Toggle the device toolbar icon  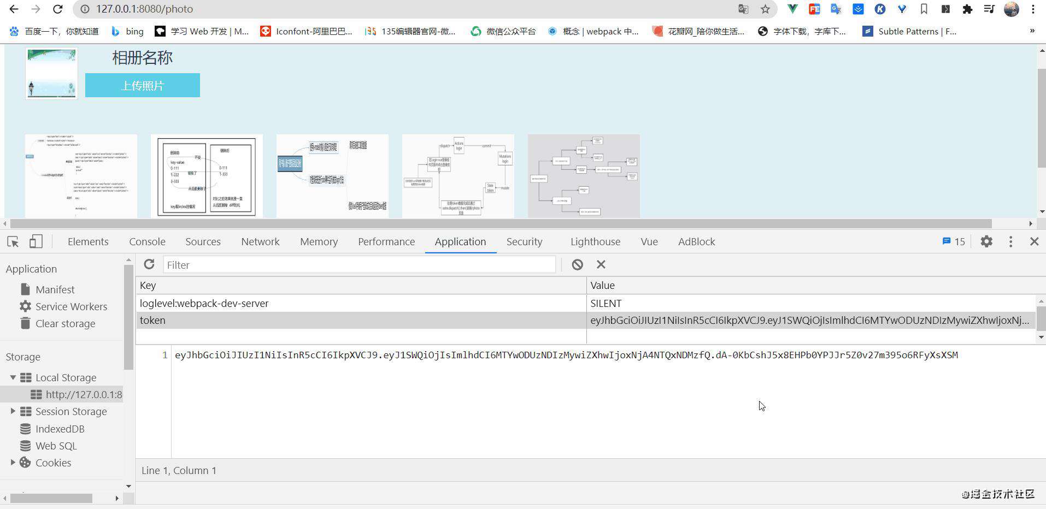[36, 241]
